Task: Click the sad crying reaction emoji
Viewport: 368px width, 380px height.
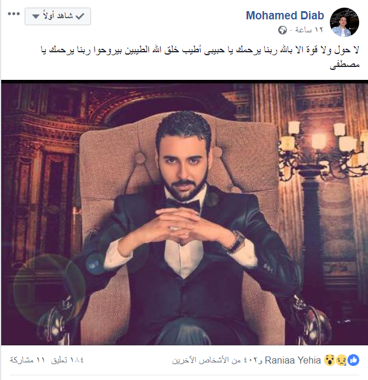Action: [342, 360]
